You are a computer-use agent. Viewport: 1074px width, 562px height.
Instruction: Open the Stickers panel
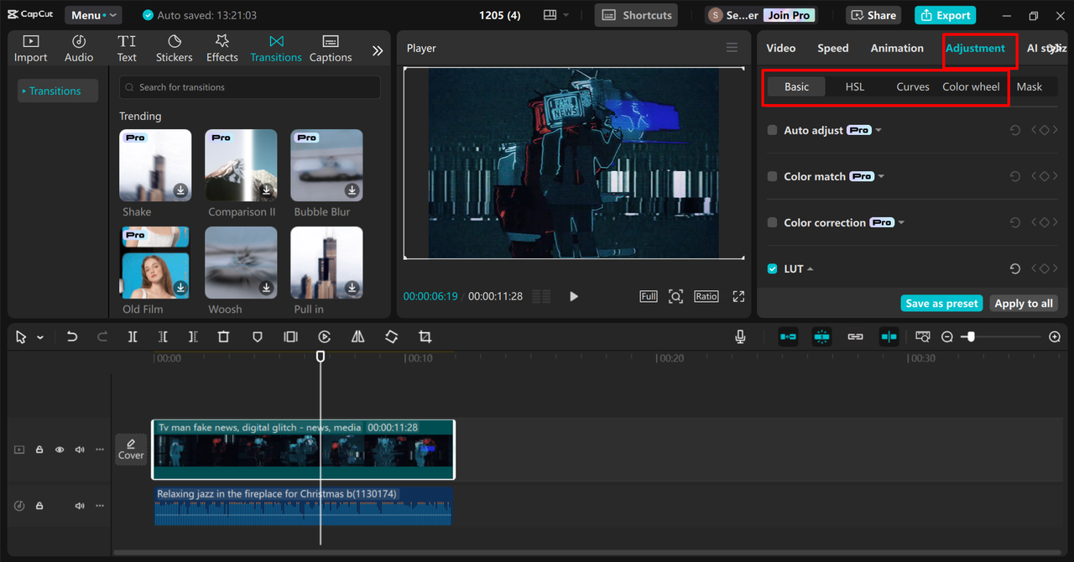pos(174,49)
